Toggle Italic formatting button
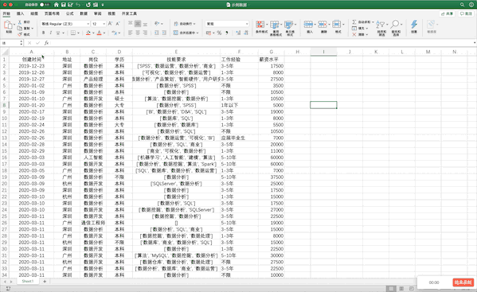This screenshot has width=477, height=292. 50,33
